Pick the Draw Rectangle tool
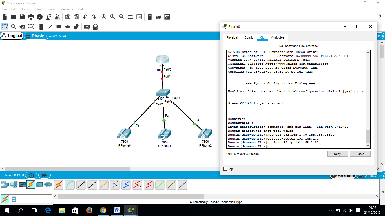385x216 pixels. click(59, 27)
